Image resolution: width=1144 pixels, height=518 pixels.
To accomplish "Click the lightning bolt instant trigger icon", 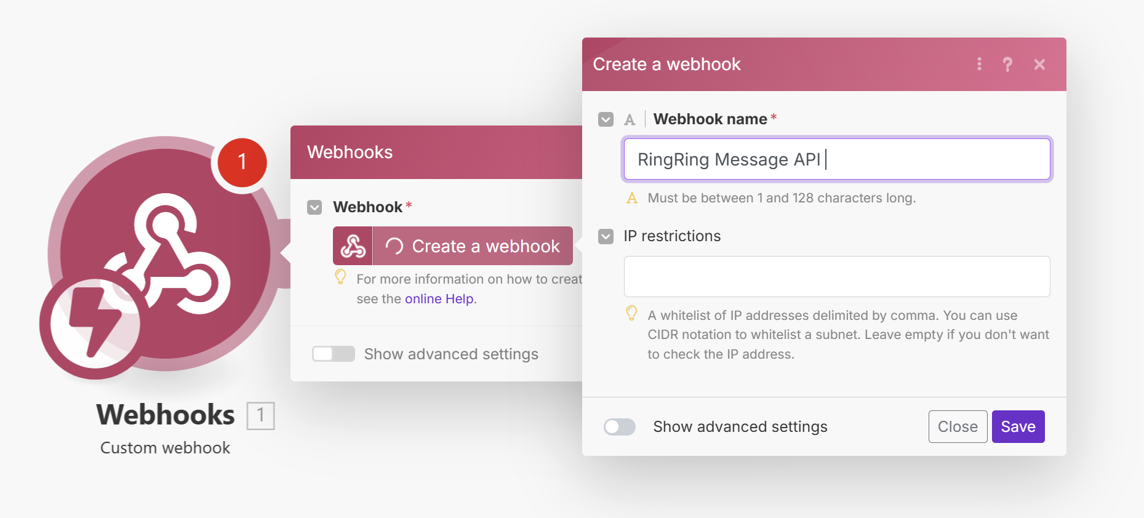I will click(x=95, y=323).
